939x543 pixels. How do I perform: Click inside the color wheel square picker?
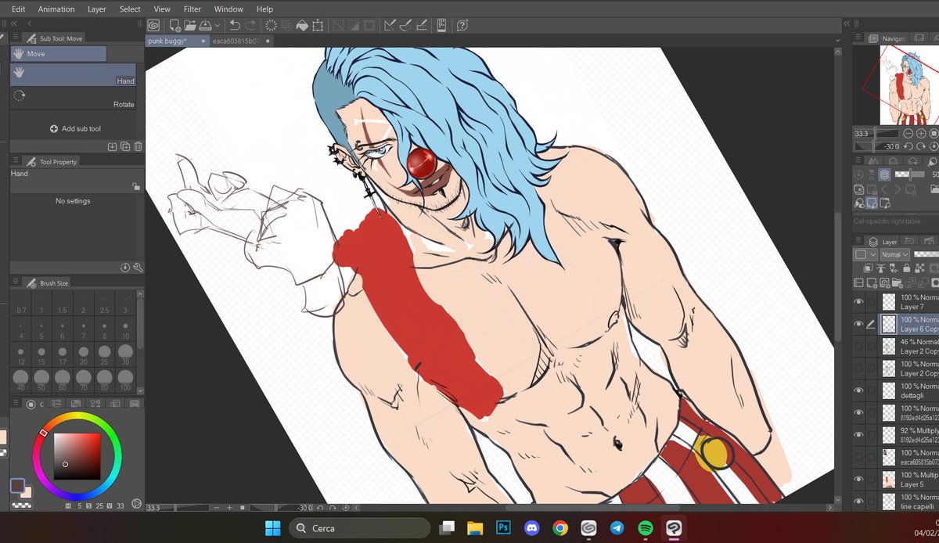[x=77, y=456]
